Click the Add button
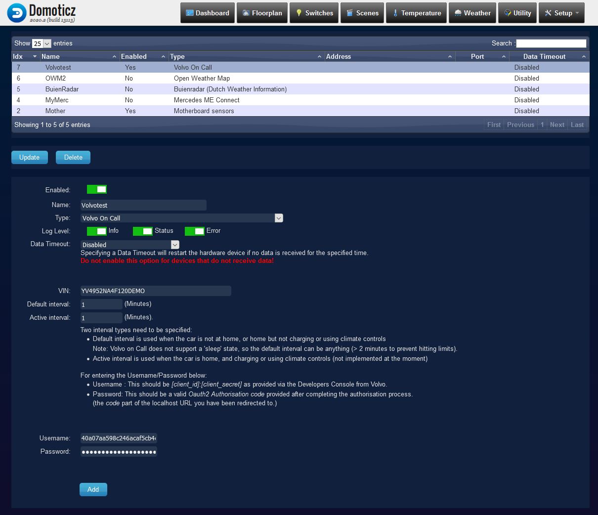The width and height of the screenshot is (598, 515). (x=93, y=489)
